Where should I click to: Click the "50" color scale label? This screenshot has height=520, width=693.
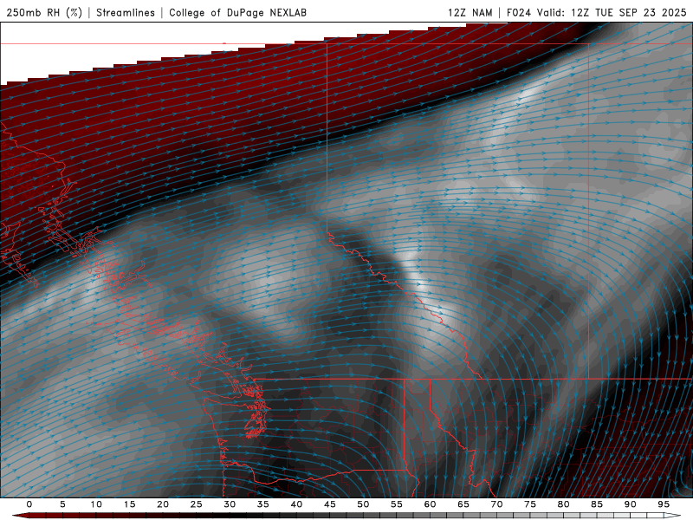tap(363, 504)
